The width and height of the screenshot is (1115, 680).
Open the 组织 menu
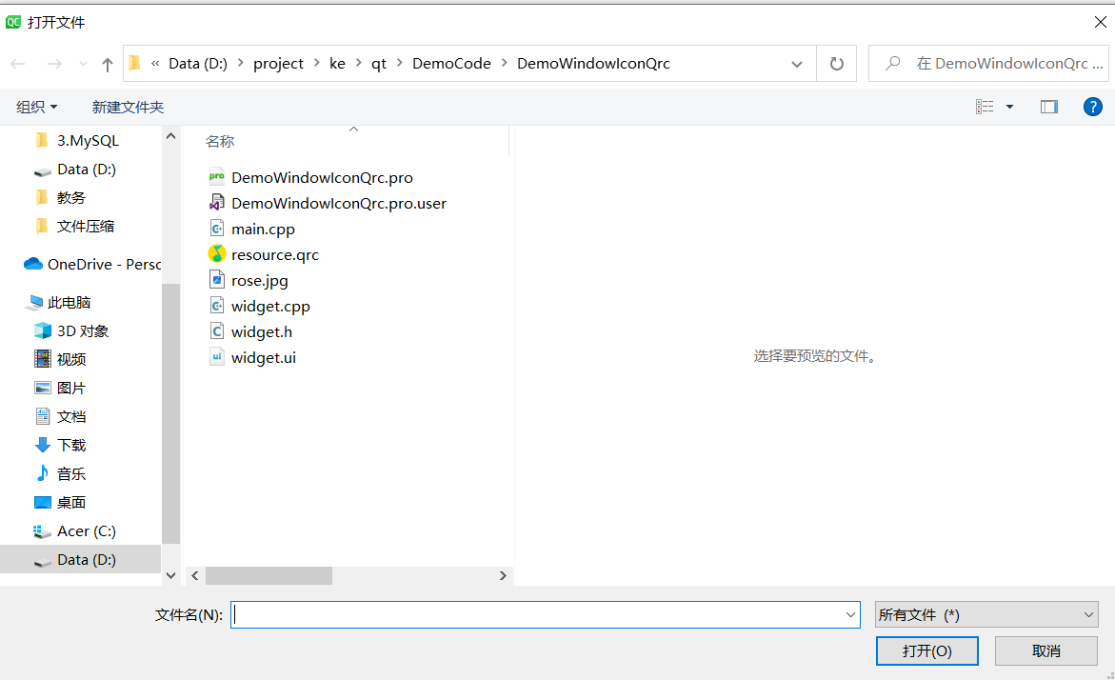(36, 107)
